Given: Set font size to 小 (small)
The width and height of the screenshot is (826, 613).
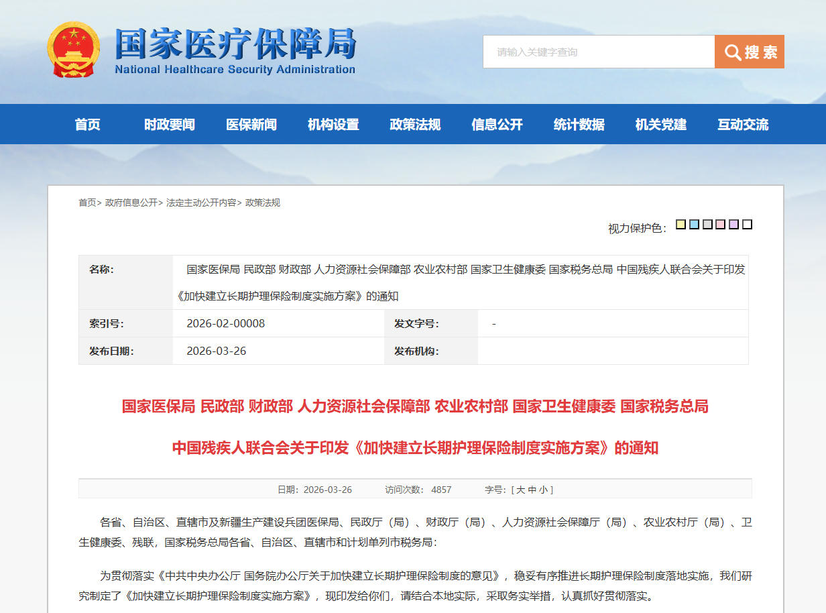Looking at the screenshot, I should pos(543,490).
